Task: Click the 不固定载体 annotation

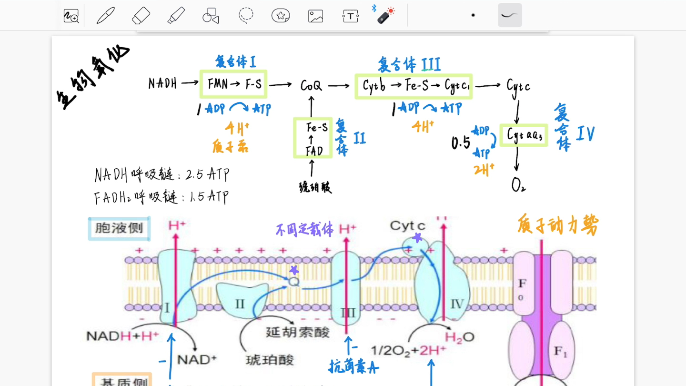Action: pos(305,230)
